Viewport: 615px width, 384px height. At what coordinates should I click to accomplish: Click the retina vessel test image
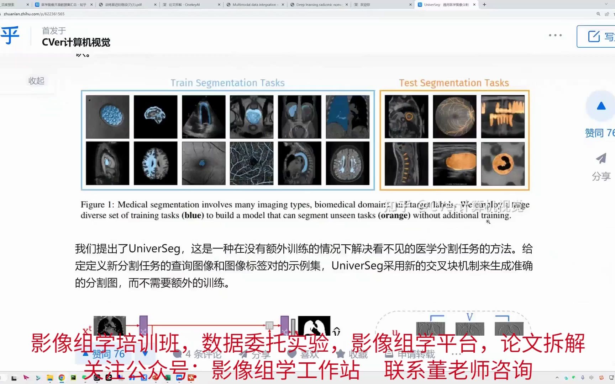(454, 117)
